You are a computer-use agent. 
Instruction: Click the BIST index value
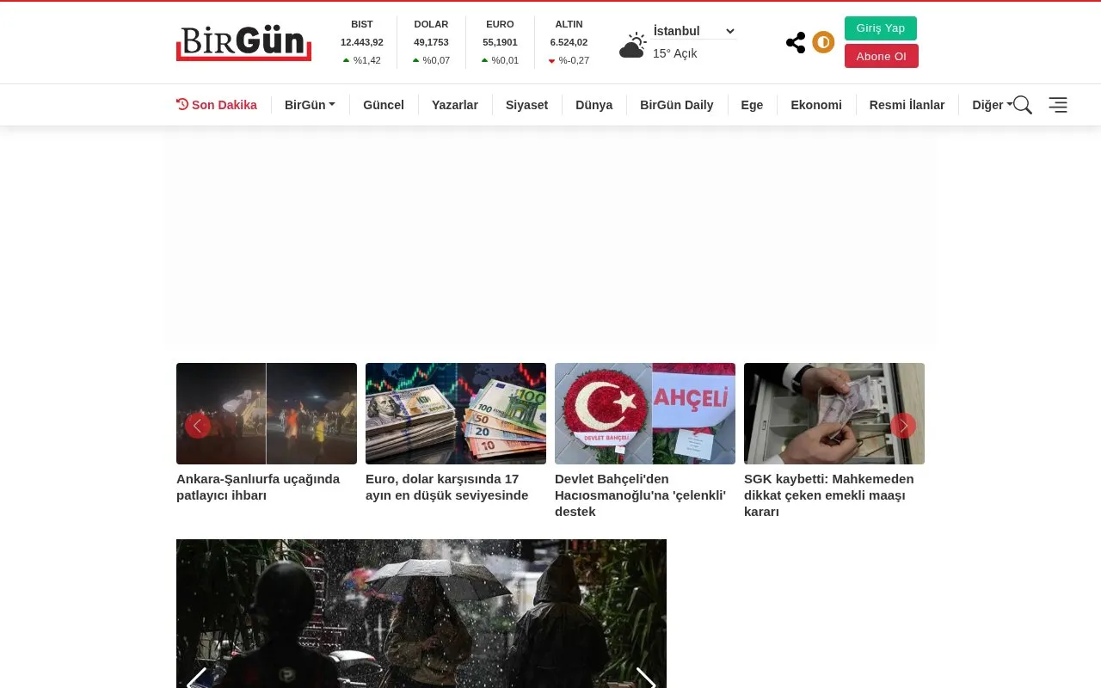pyautogui.click(x=362, y=42)
